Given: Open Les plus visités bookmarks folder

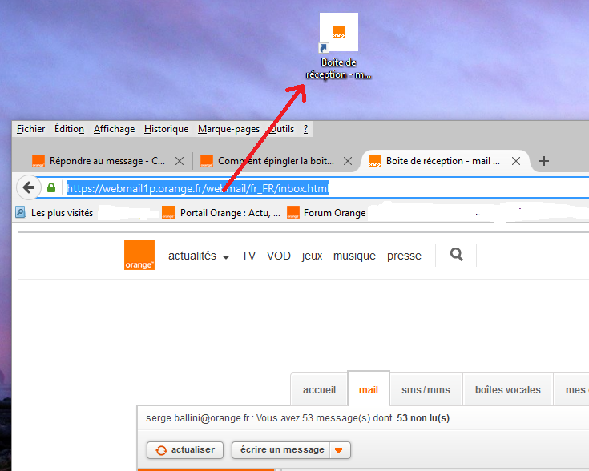Looking at the screenshot, I should point(54,213).
